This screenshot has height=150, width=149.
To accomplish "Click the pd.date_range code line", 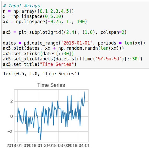I will (74, 43).
